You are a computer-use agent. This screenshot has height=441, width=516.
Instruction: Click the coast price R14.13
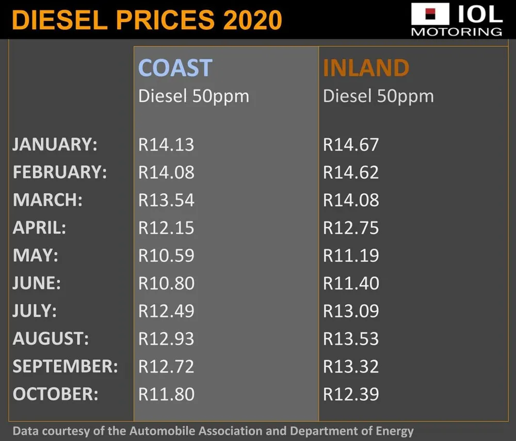166,145
